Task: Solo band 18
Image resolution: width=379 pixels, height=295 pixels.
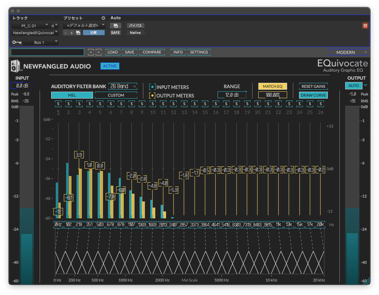Action: click(x=237, y=104)
